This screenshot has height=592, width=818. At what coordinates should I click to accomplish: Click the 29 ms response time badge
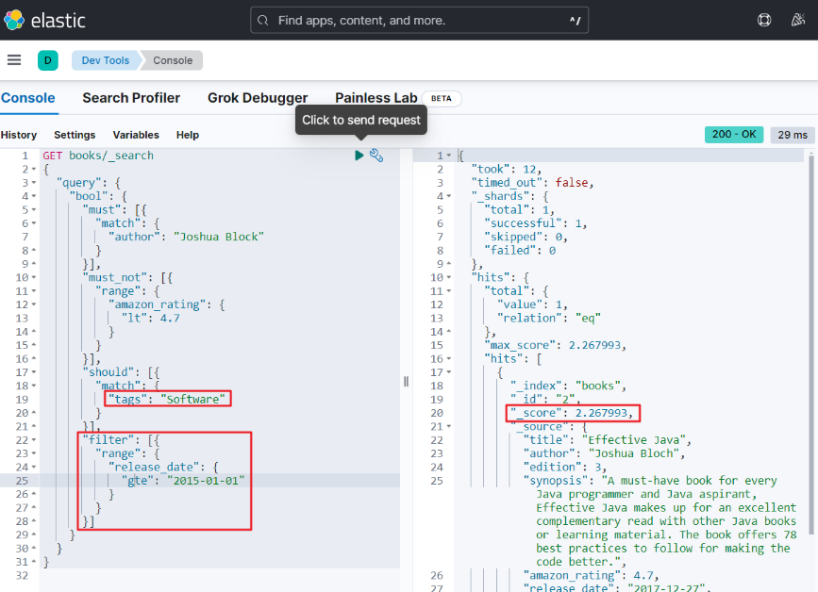[793, 135]
